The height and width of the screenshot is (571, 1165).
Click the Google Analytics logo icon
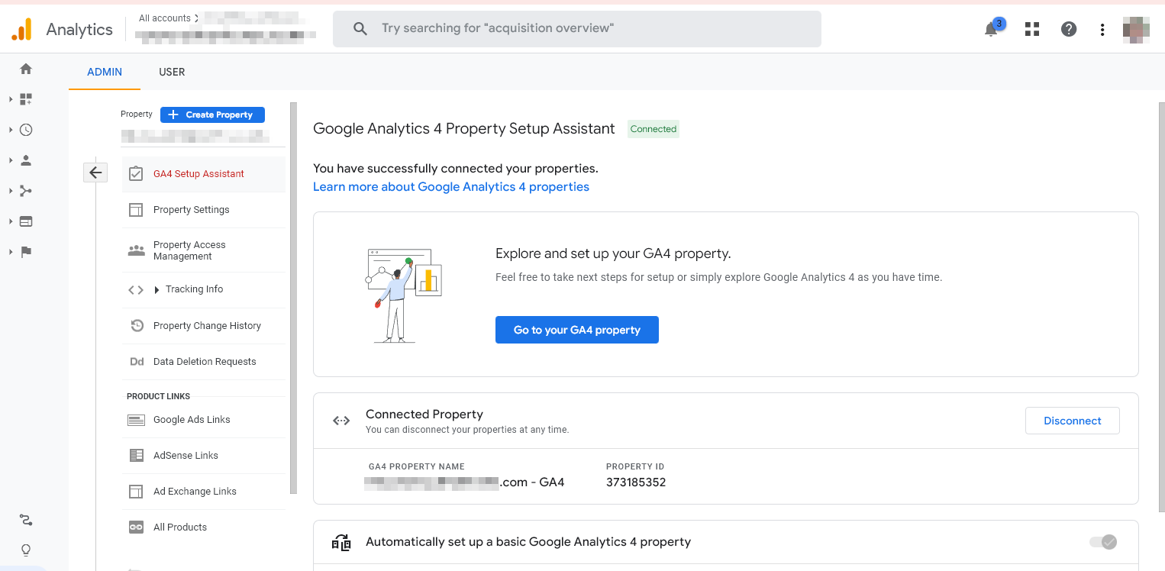coord(21,29)
